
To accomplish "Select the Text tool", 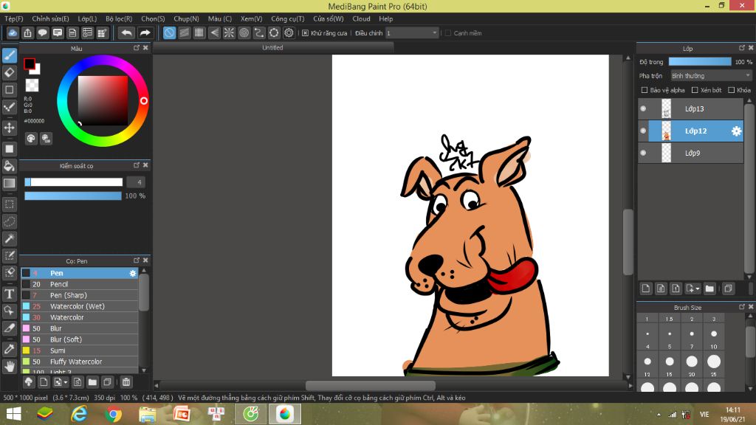I will coord(9,294).
